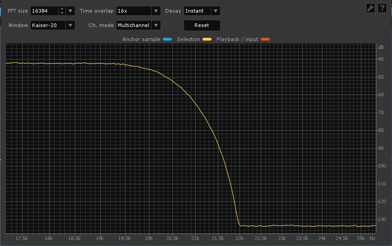Decrease FFT size with the down stepper arrow

pyautogui.click(x=62, y=13)
